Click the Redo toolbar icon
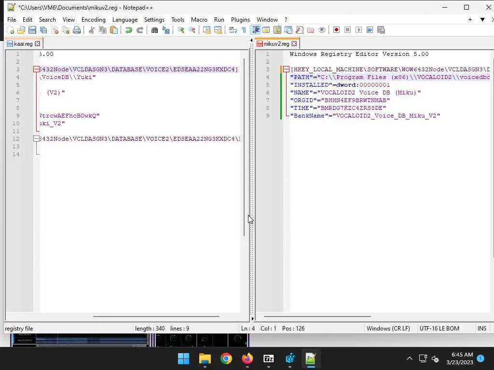The height and width of the screenshot is (370, 494). pos(139,30)
